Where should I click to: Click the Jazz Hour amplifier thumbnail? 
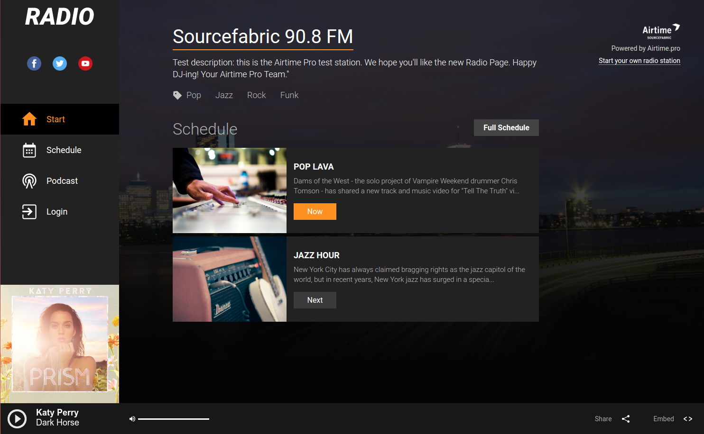click(x=229, y=279)
